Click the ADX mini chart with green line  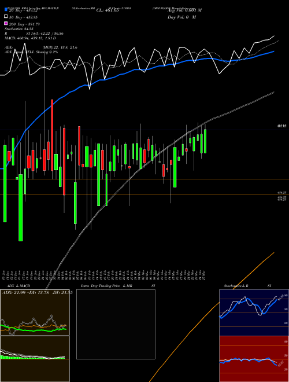35,313
